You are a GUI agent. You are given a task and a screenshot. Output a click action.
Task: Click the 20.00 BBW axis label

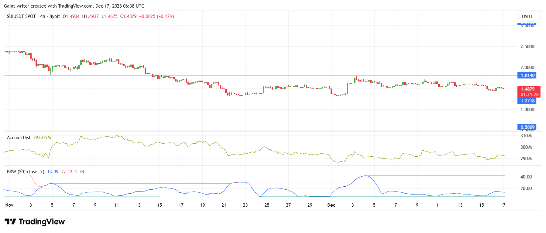tap(526, 188)
